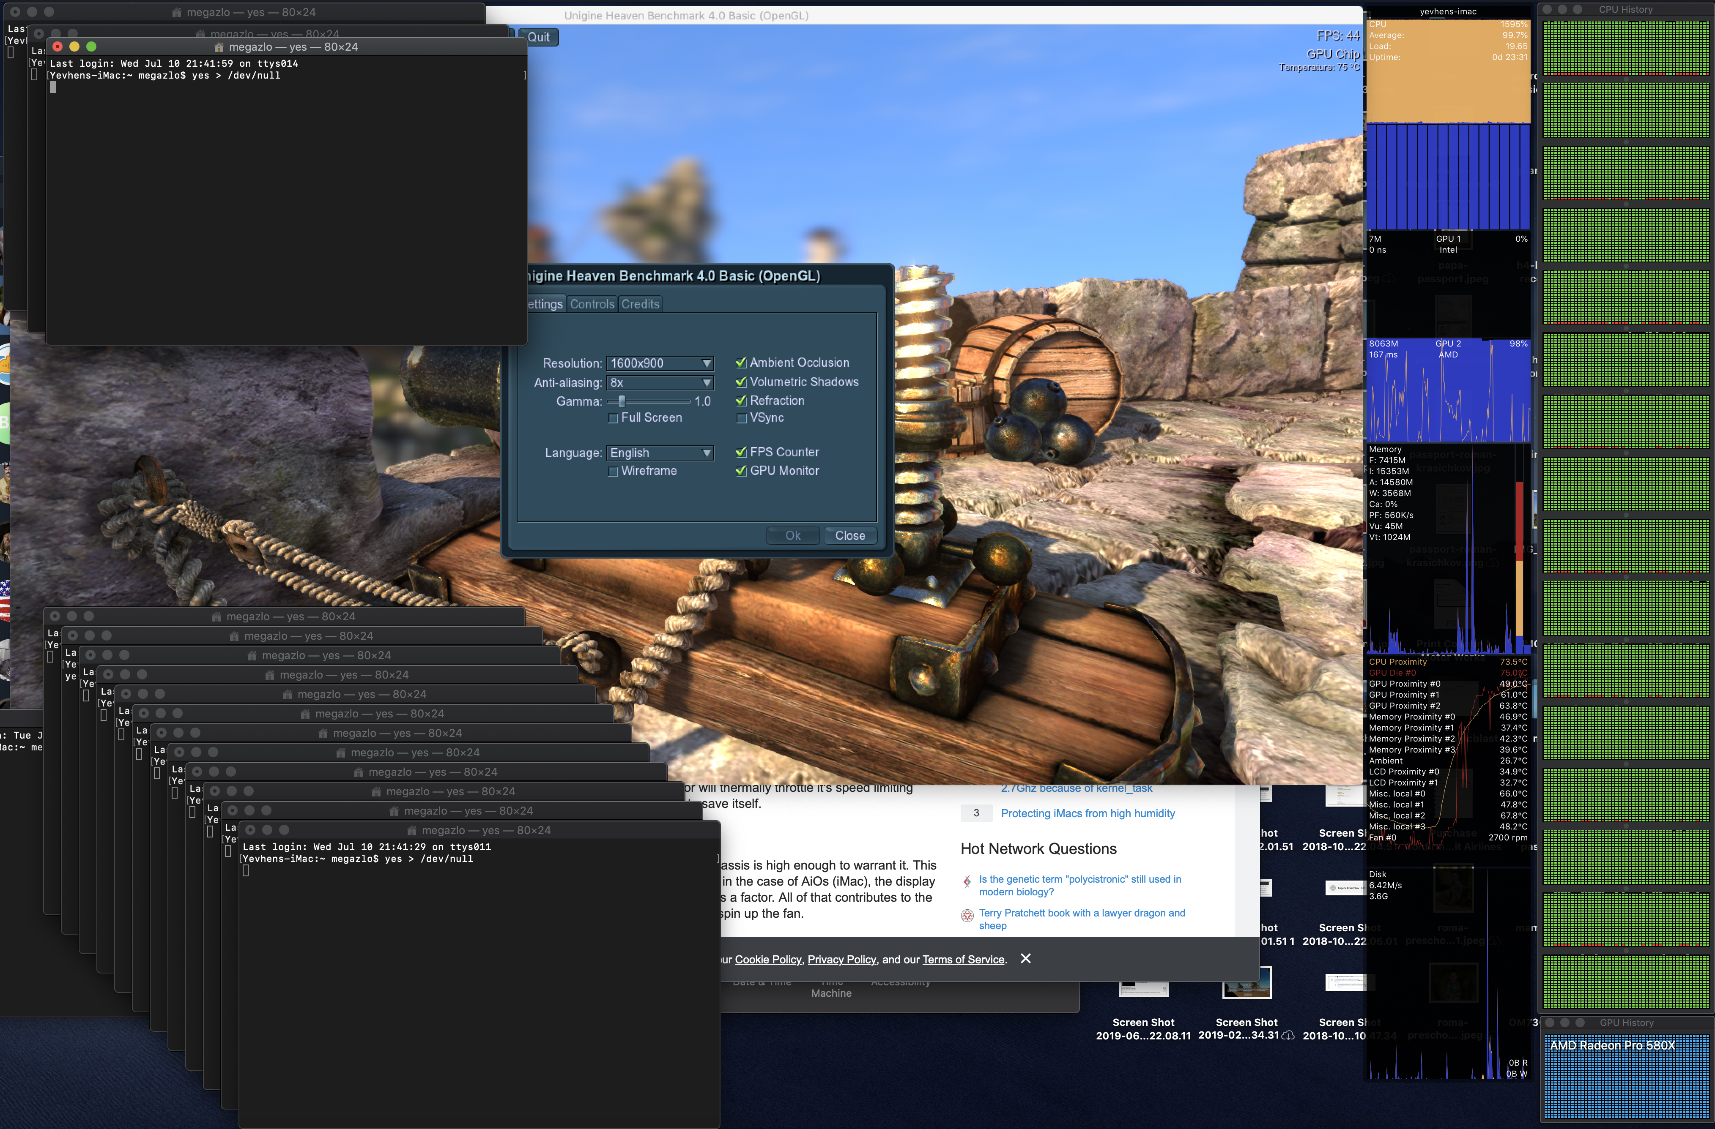1715x1129 pixels.
Task: Open the Resolution dropdown showing 1600x900
Action: [x=660, y=363]
